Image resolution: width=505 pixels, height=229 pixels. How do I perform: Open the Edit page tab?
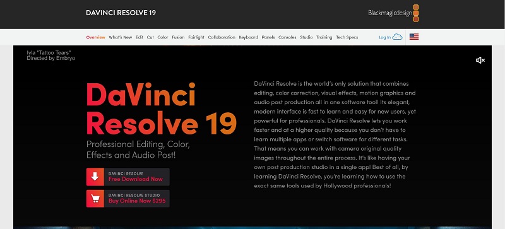point(139,37)
